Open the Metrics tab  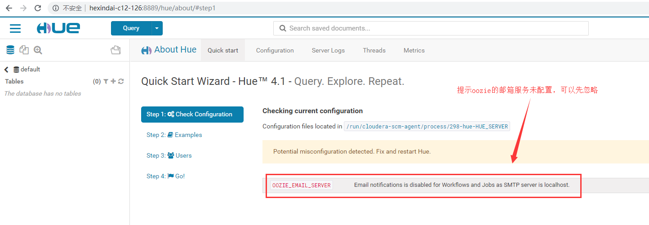click(414, 50)
